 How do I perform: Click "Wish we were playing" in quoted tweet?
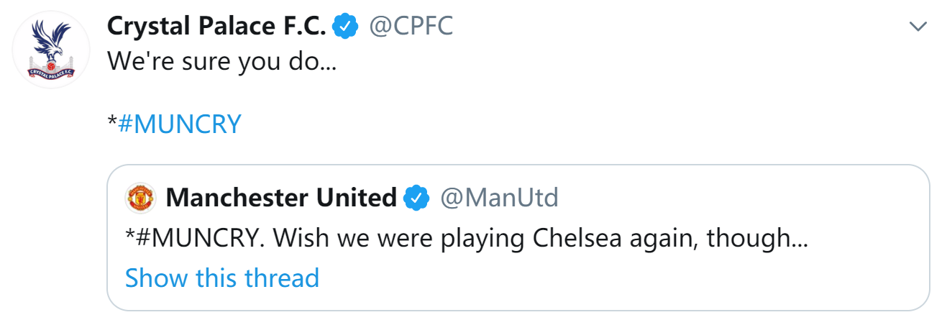coord(388,239)
